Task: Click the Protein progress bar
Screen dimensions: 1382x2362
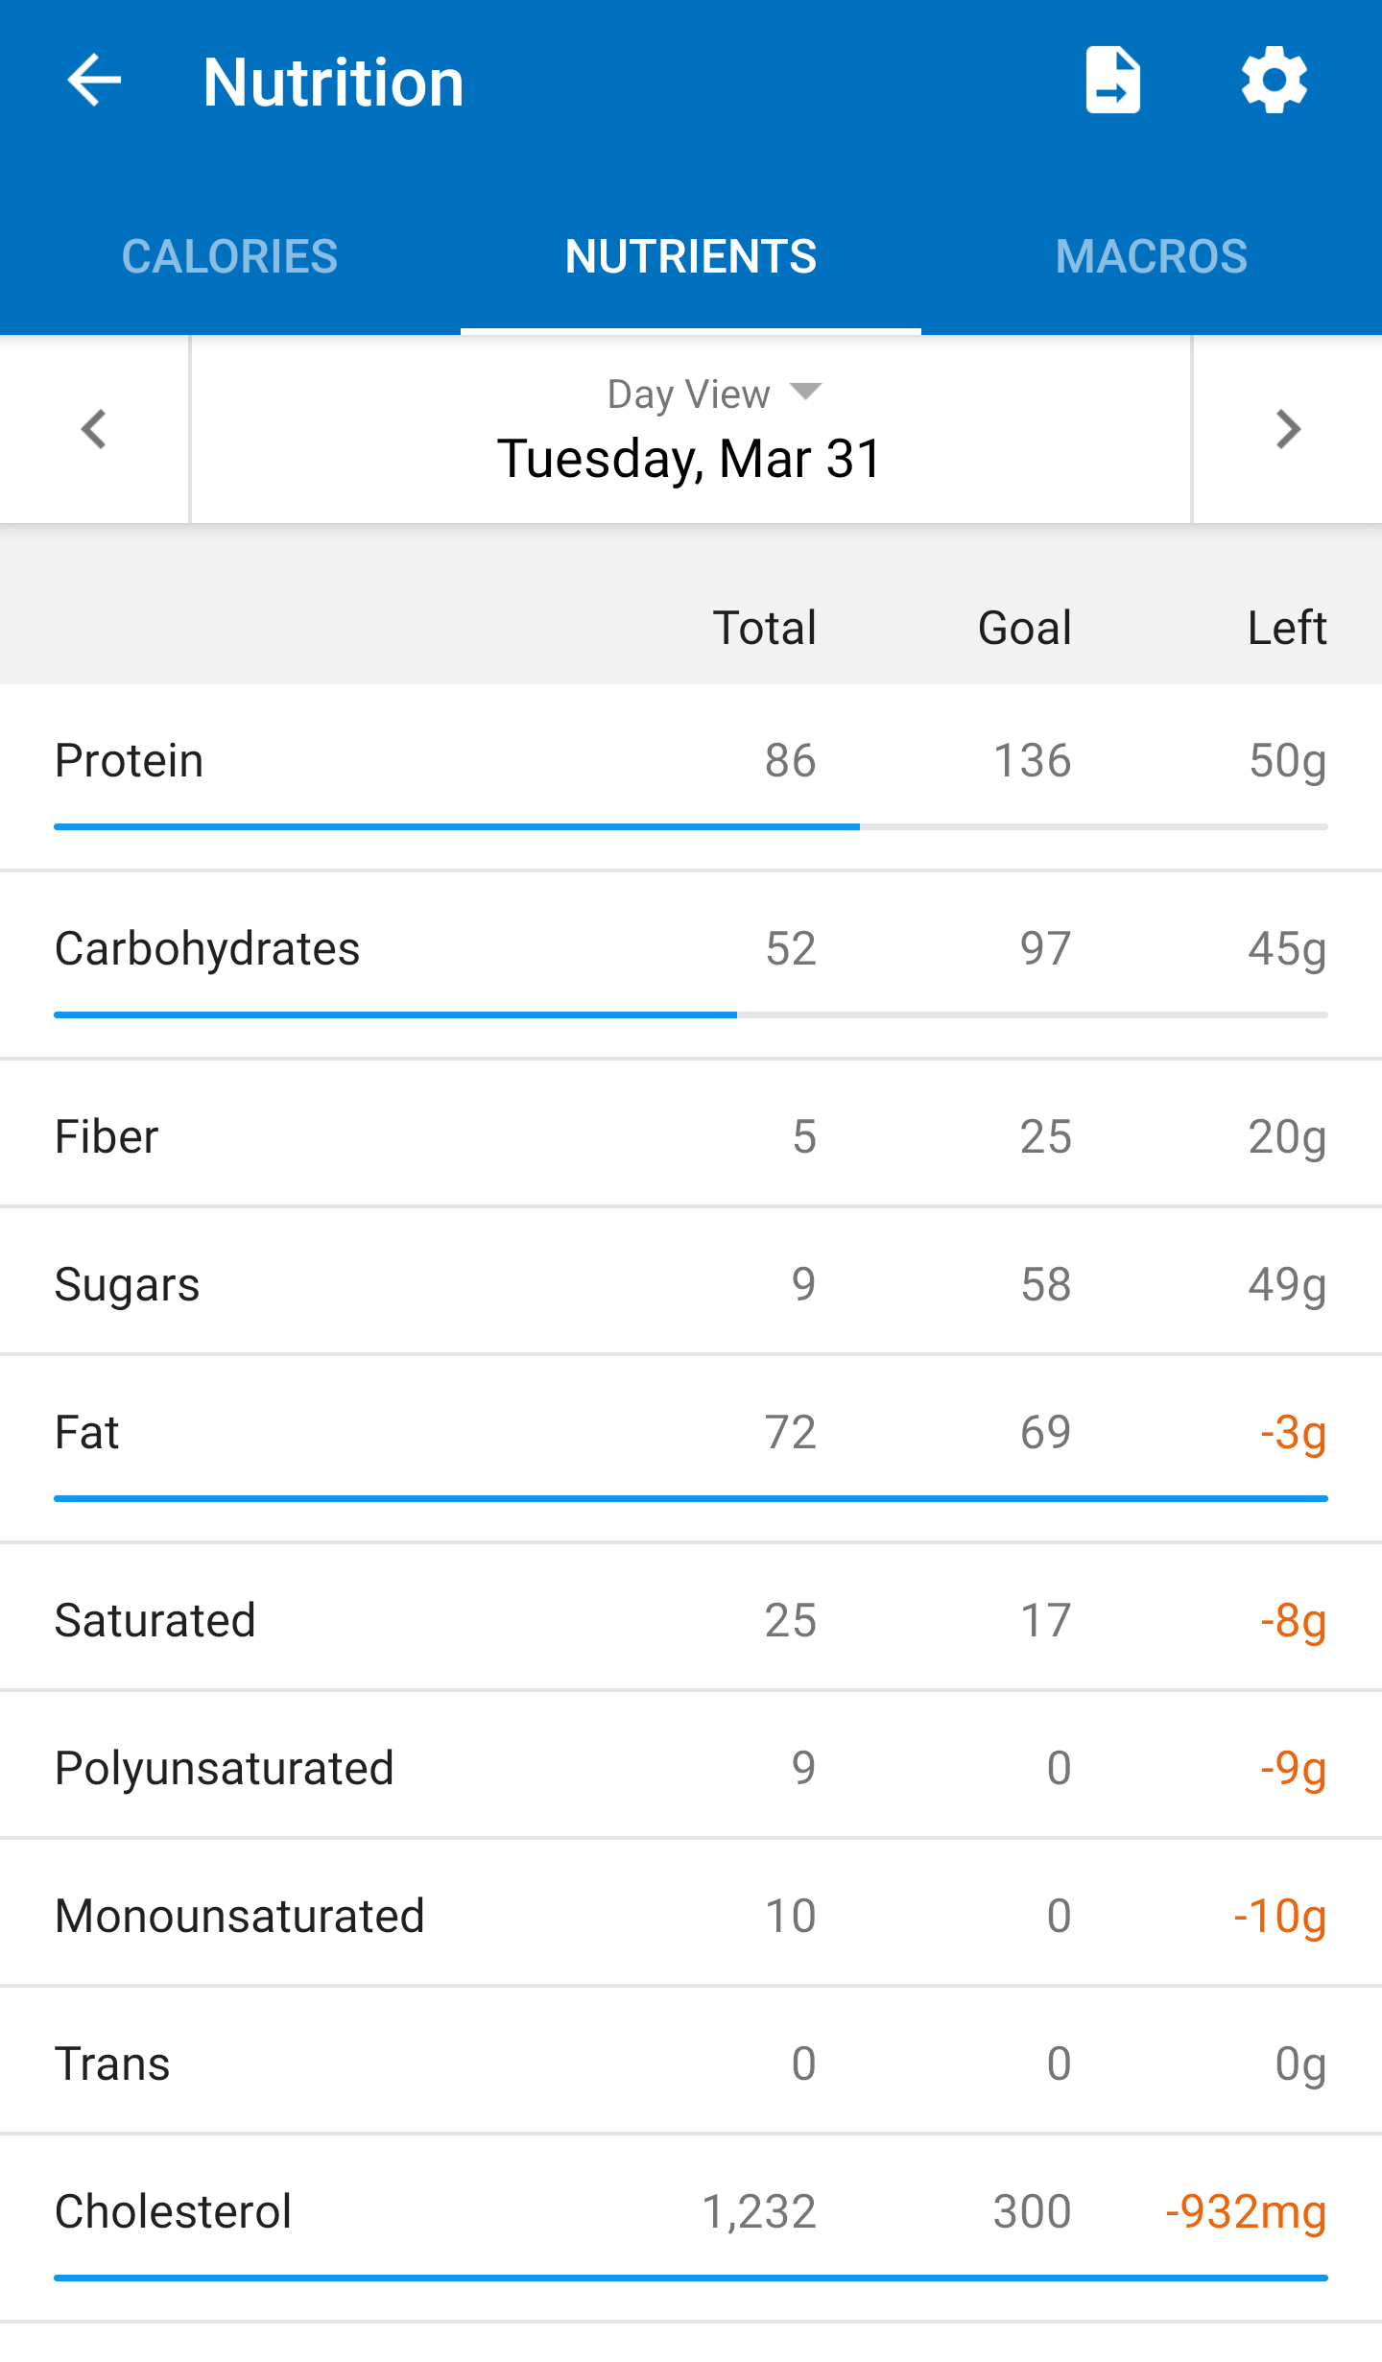Action: click(x=691, y=826)
